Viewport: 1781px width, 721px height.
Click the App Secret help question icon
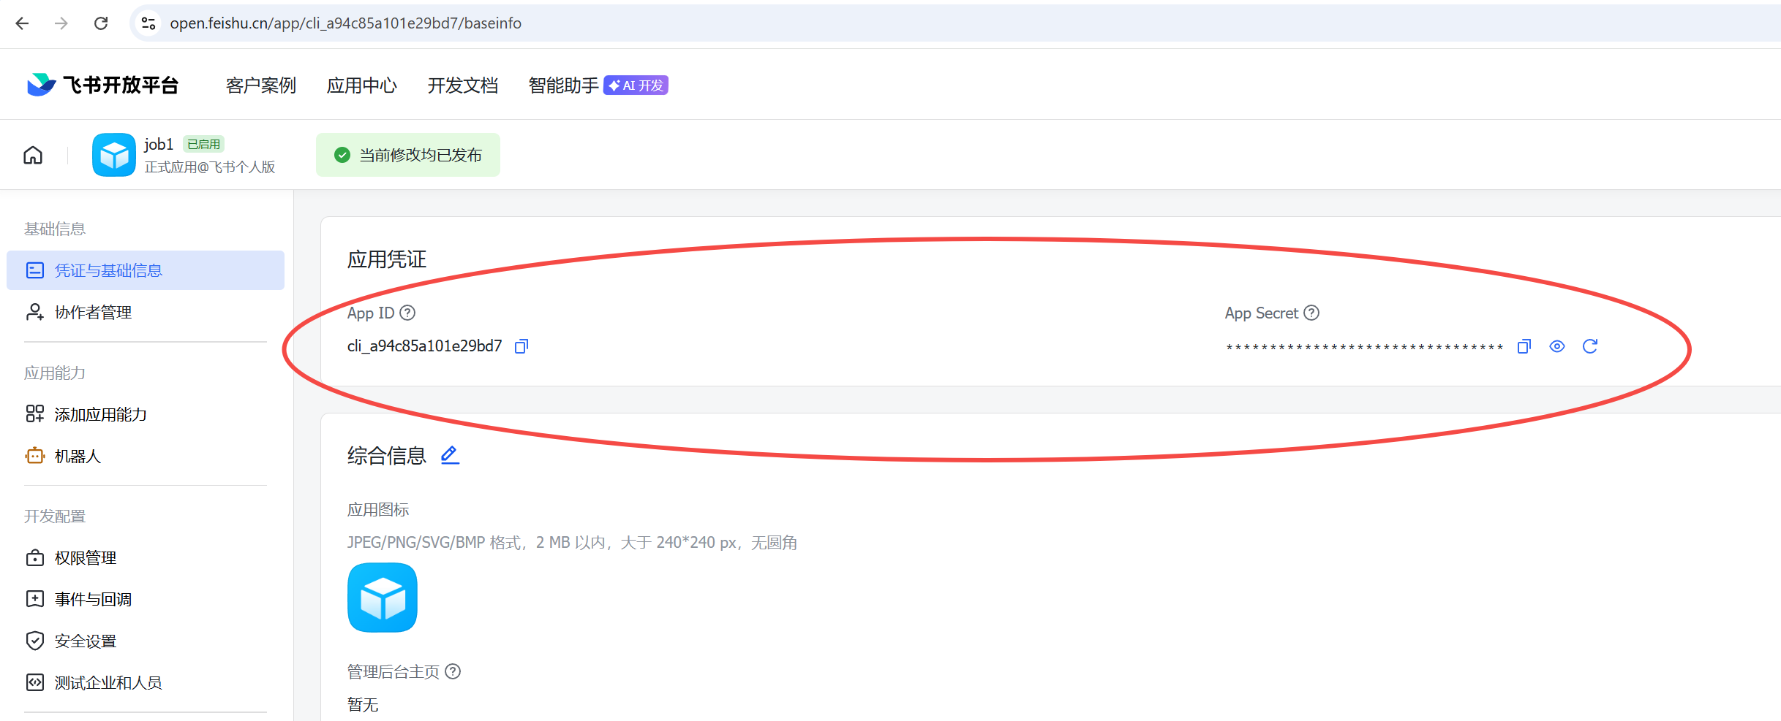[x=1312, y=313]
